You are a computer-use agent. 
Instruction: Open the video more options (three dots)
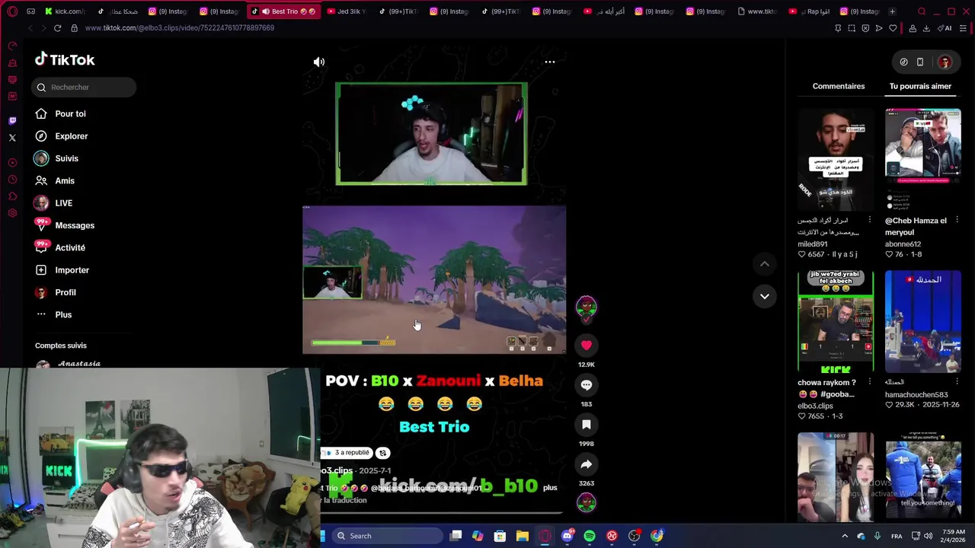pos(549,62)
